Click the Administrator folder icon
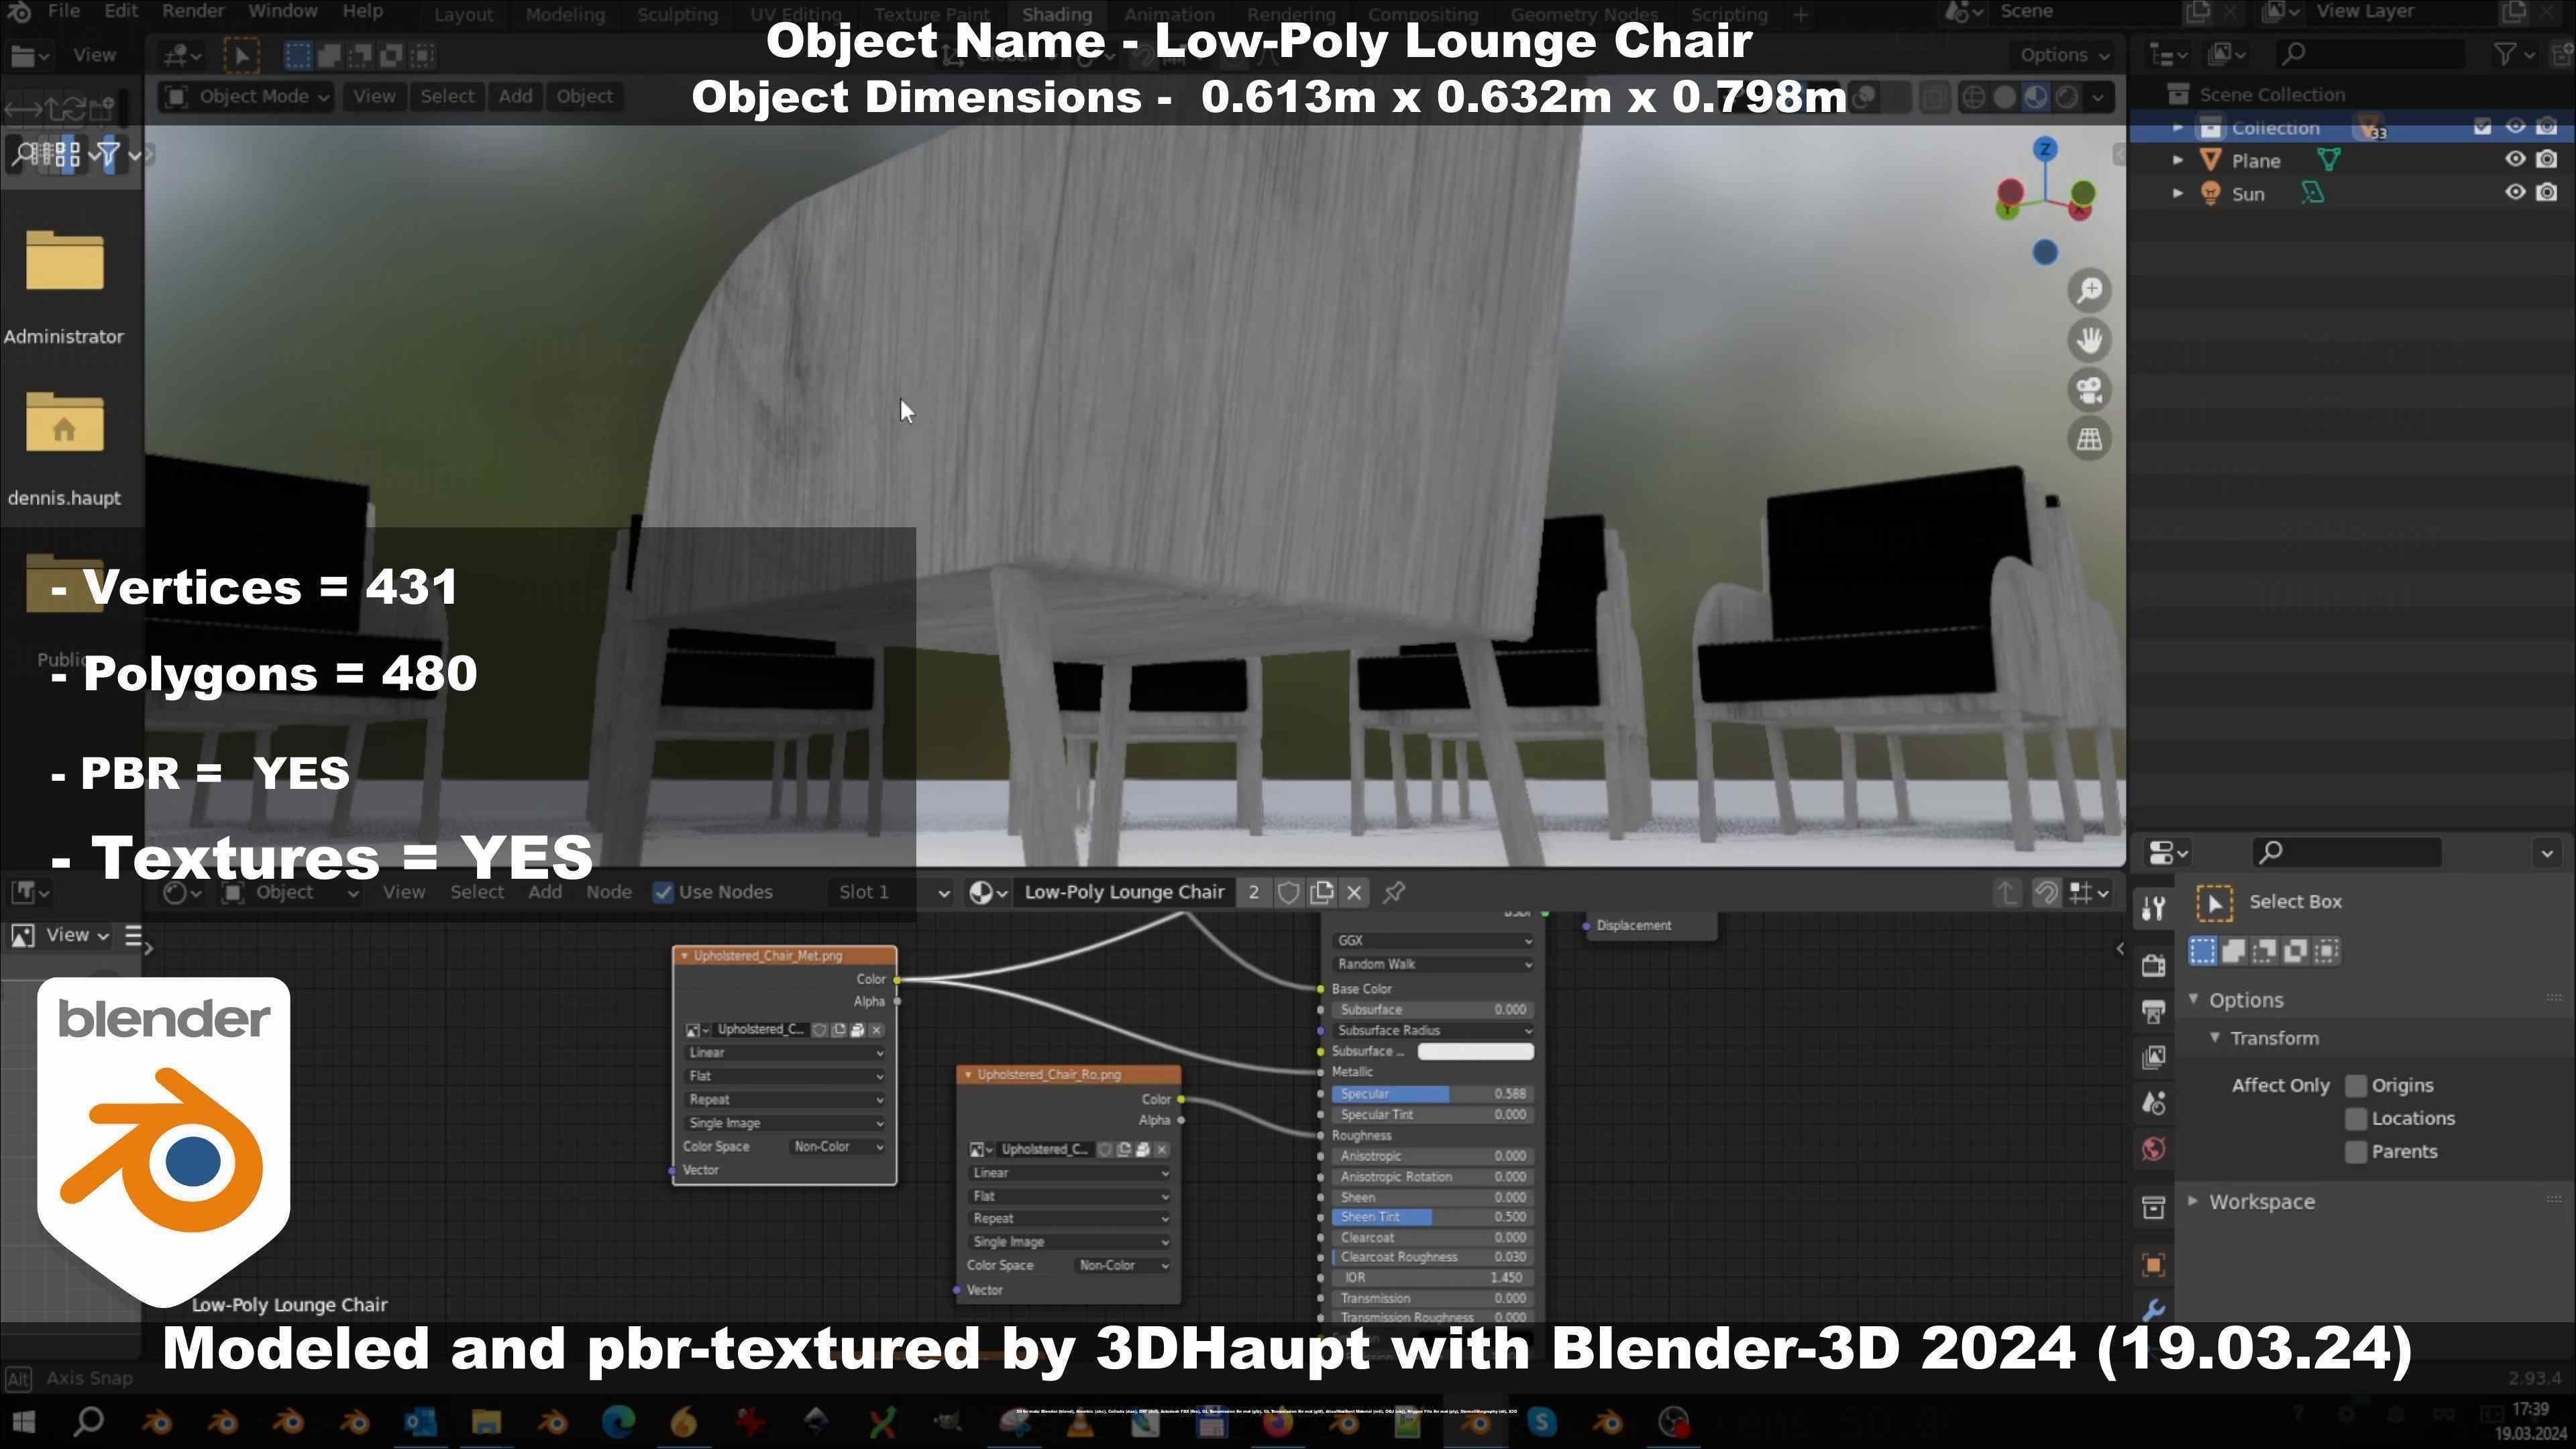The image size is (2576, 1449). tap(64, 260)
